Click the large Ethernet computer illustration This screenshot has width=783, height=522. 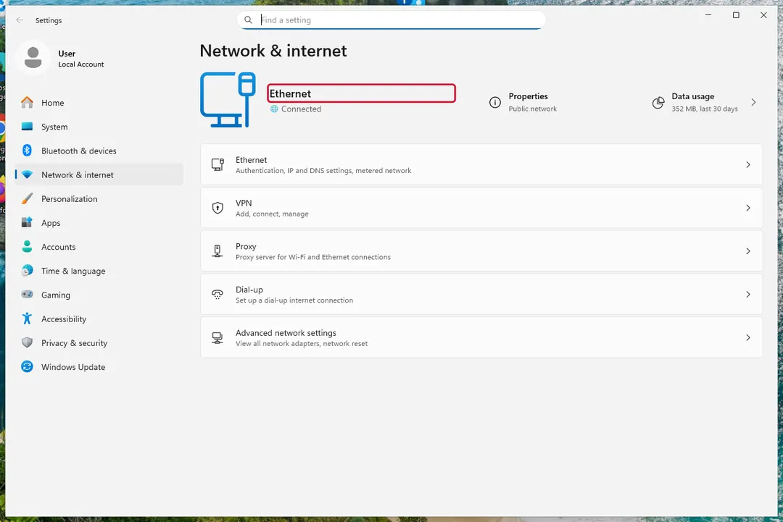228,99
